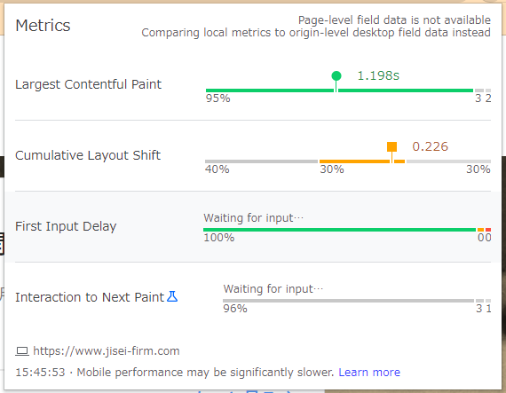Click the 0.226 CLS value
Screen dimensions: 506x393
[x=431, y=146]
